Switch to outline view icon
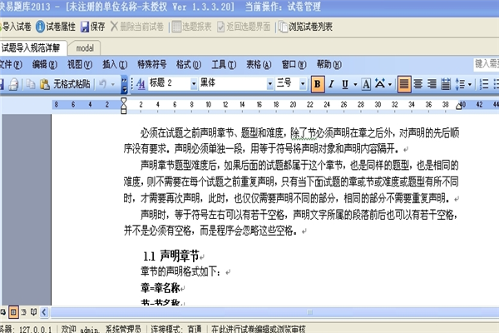 pos(24,312)
